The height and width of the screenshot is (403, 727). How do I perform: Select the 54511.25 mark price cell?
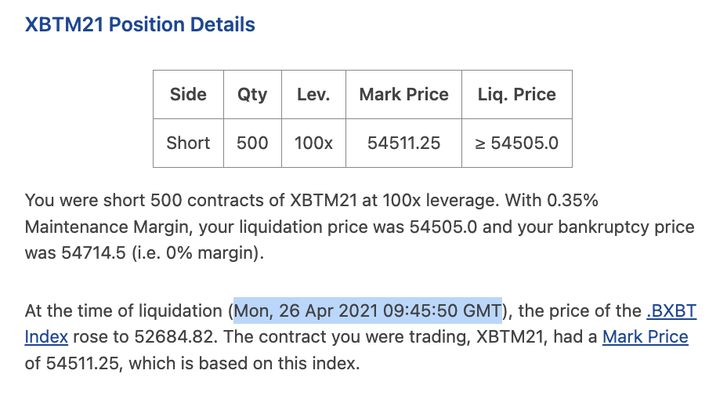pyautogui.click(x=403, y=143)
